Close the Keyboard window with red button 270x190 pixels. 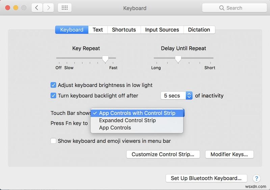coord(7,8)
